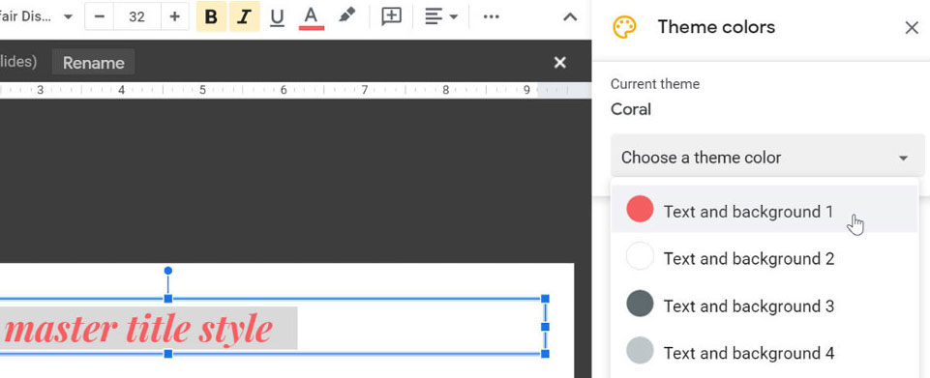The width and height of the screenshot is (930, 378).
Task: Click the coral red color swatch
Action: click(640, 209)
